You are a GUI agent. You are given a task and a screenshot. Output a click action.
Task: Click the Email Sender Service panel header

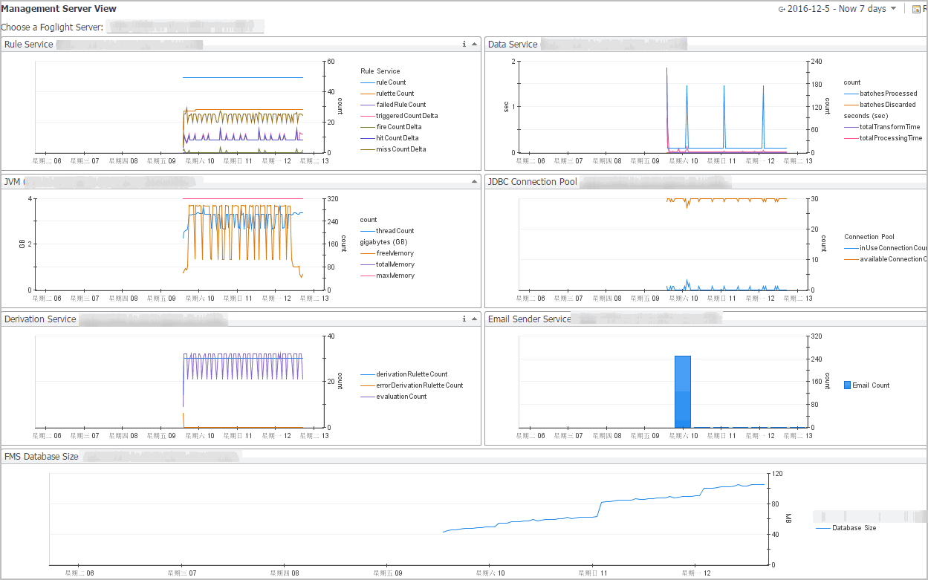point(529,319)
